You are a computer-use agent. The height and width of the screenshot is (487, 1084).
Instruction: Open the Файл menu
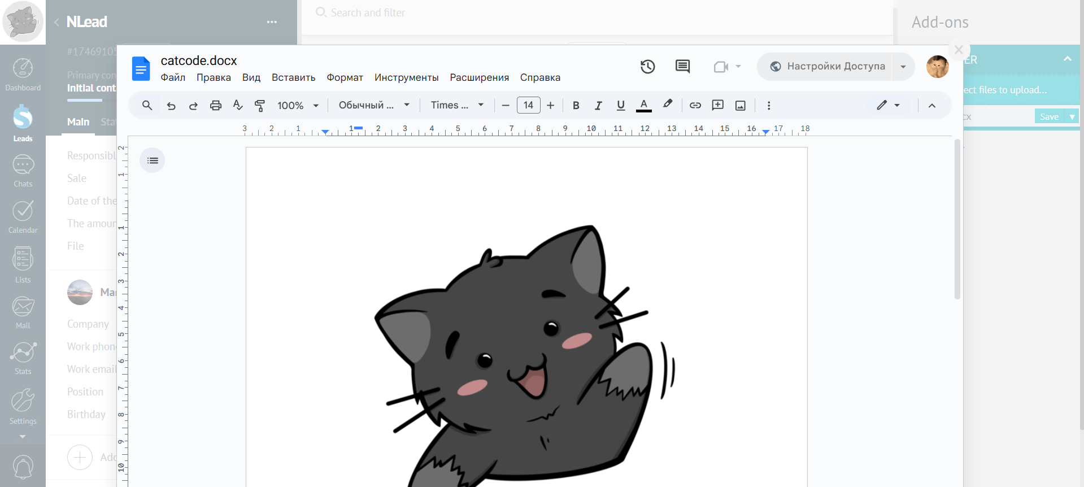(x=173, y=77)
